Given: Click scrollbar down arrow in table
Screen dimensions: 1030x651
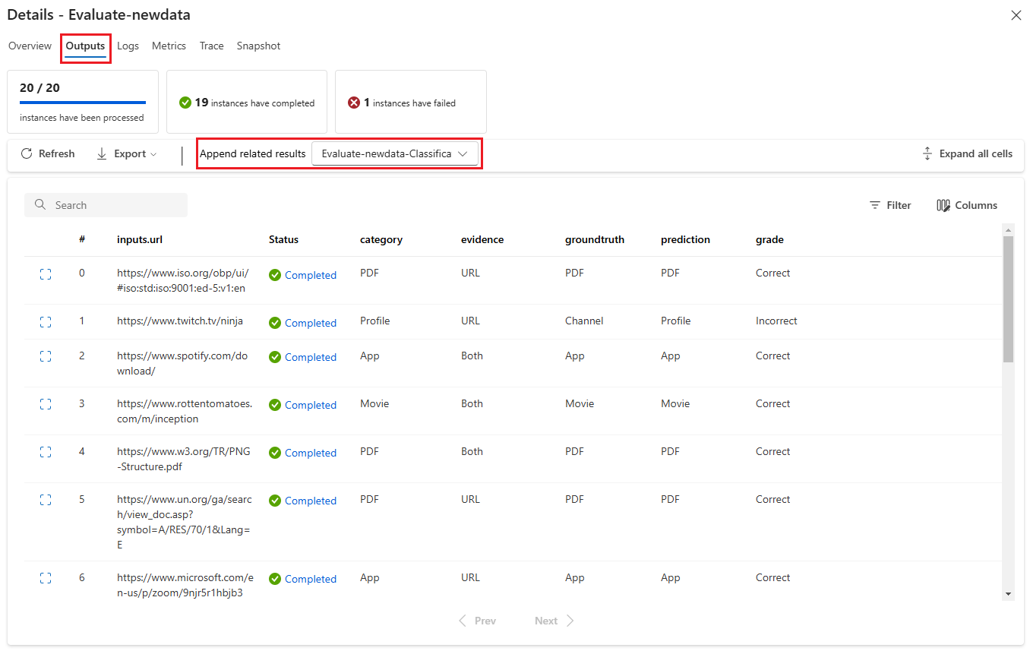Looking at the screenshot, I should (1008, 594).
